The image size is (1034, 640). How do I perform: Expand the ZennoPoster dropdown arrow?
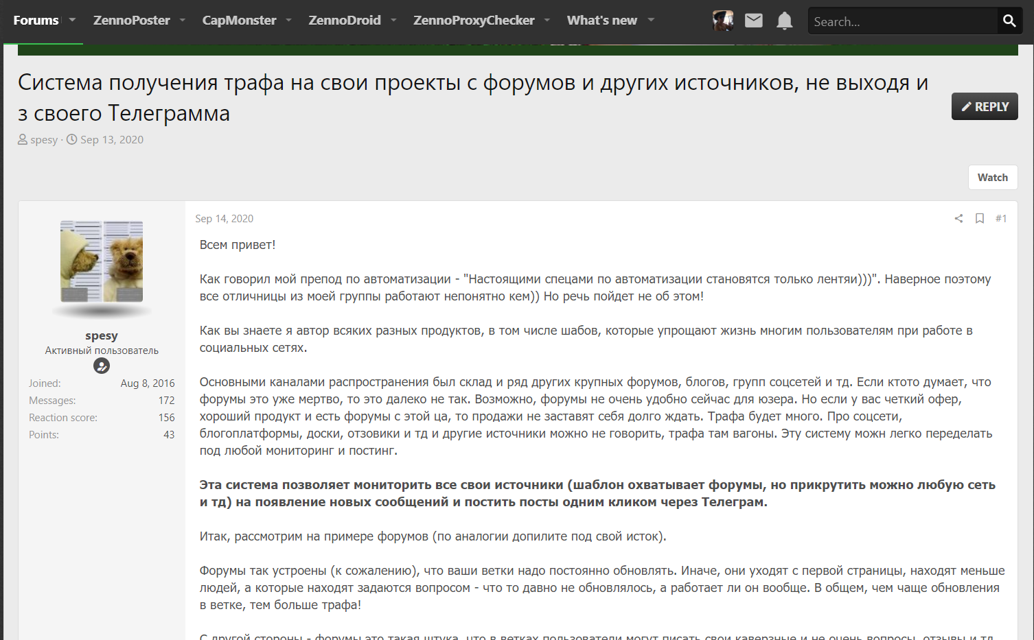pyautogui.click(x=183, y=20)
